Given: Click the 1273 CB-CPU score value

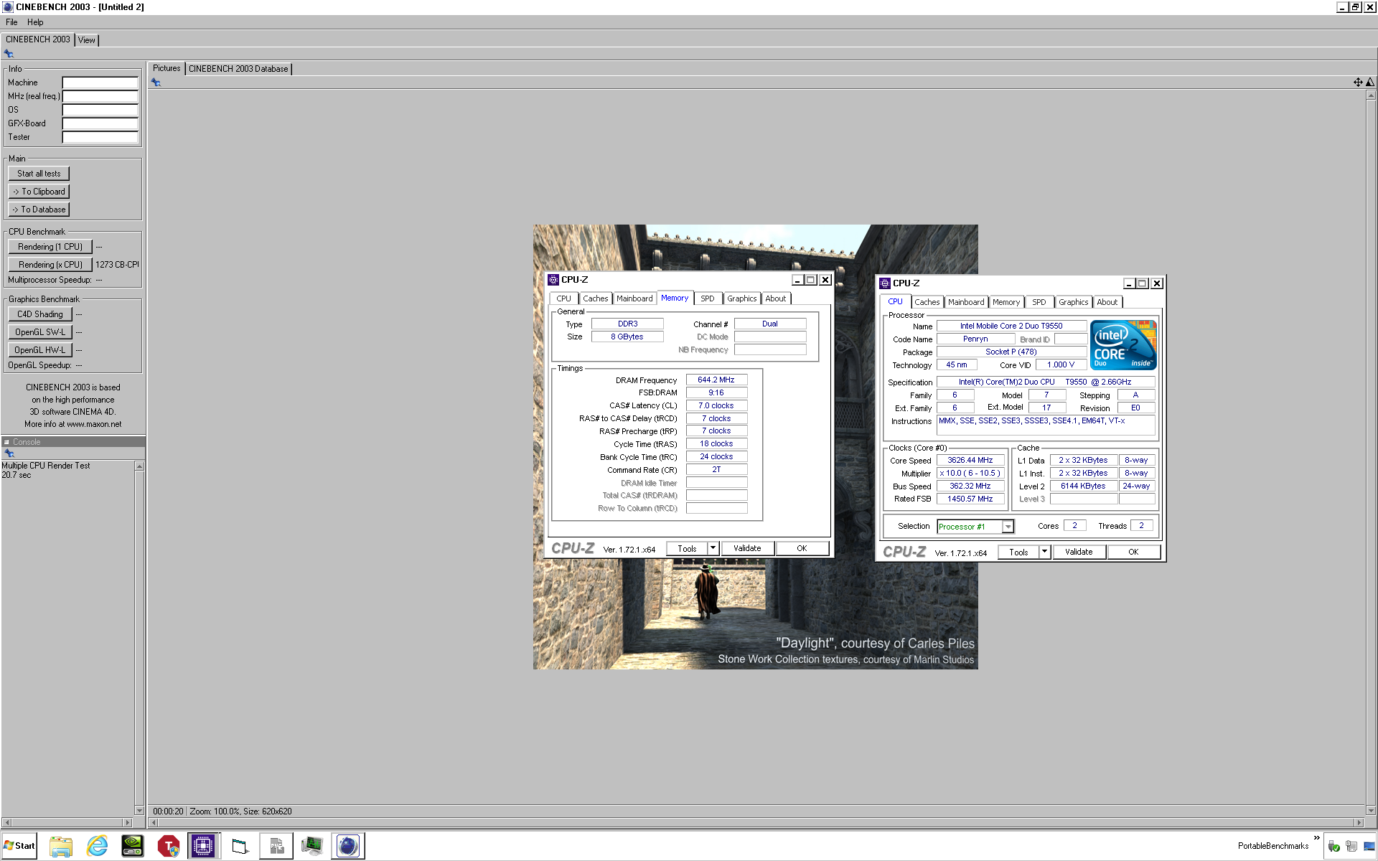Looking at the screenshot, I should tap(117, 265).
